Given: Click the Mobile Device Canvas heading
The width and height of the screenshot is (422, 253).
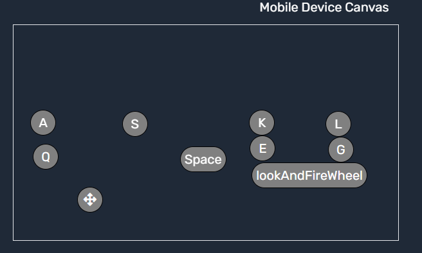Looking at the screenshot, I should (324, 7).
